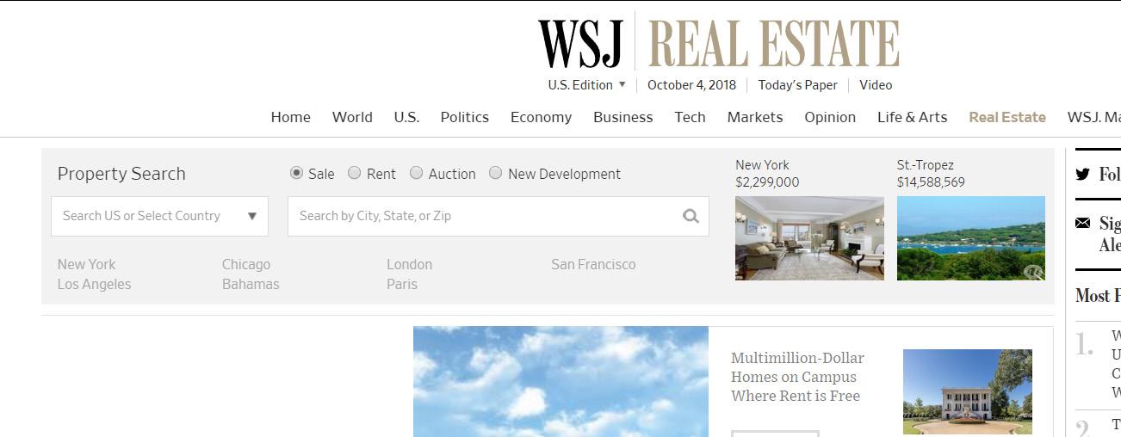Viewport: 1121px width, 437px height.
Task: Open the Multimillion-Dollar Homes on Campus headline
Action: (797, 377)
